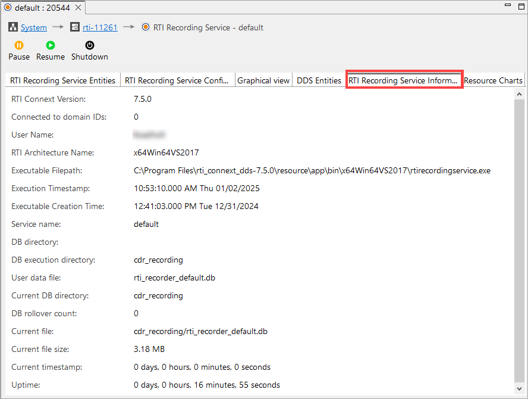528x399 pixels.
Task: Click the scrollbar down arrow
Action: (519, 388)
